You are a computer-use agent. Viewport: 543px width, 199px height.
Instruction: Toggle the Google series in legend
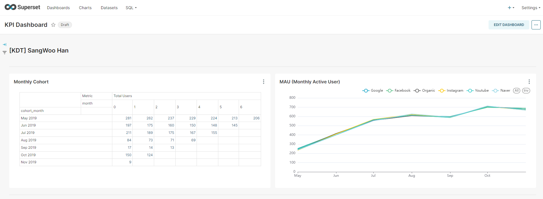coord(373,91)
